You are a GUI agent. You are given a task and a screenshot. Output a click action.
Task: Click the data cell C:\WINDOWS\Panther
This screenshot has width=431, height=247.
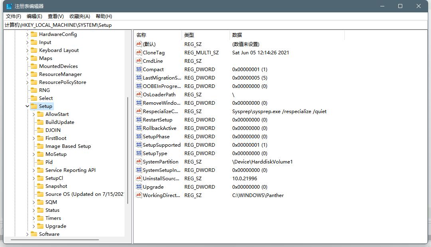[258, 195]
